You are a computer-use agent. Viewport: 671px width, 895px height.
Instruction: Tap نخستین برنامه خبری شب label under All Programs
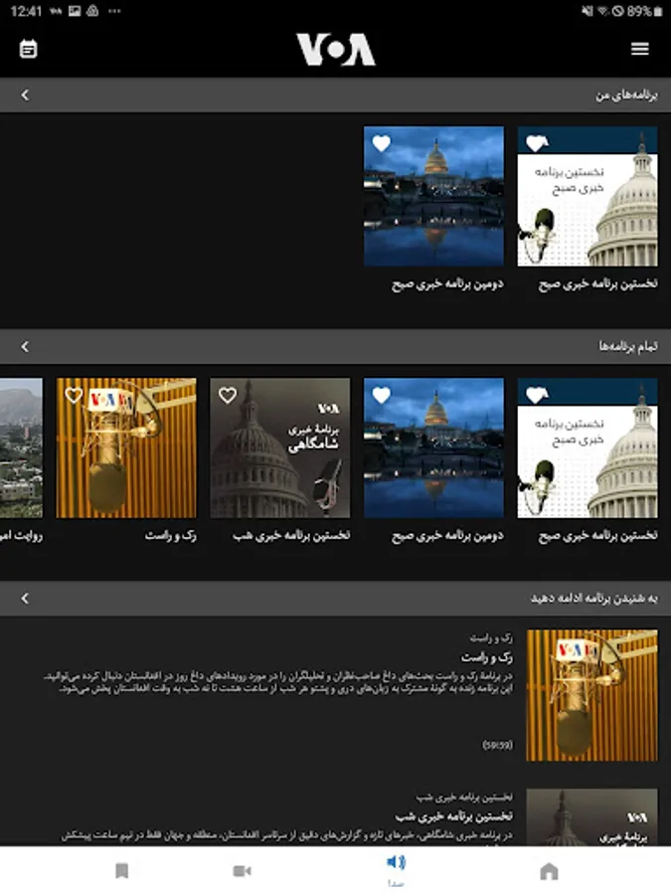click(291, 535)
